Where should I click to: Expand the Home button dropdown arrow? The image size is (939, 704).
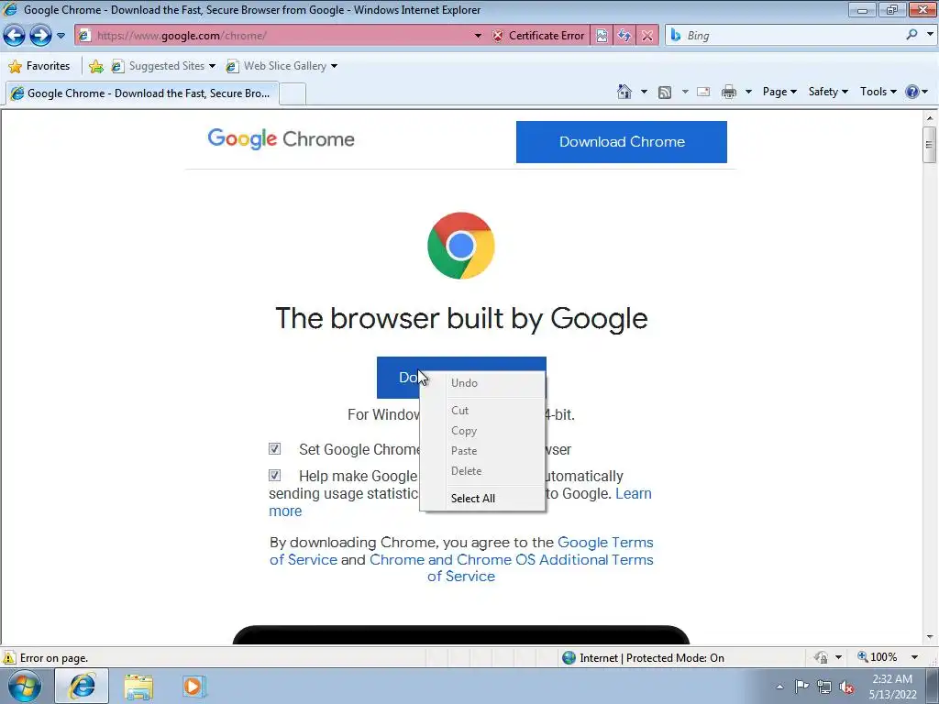pyautogui.click(x=644, y=92)
